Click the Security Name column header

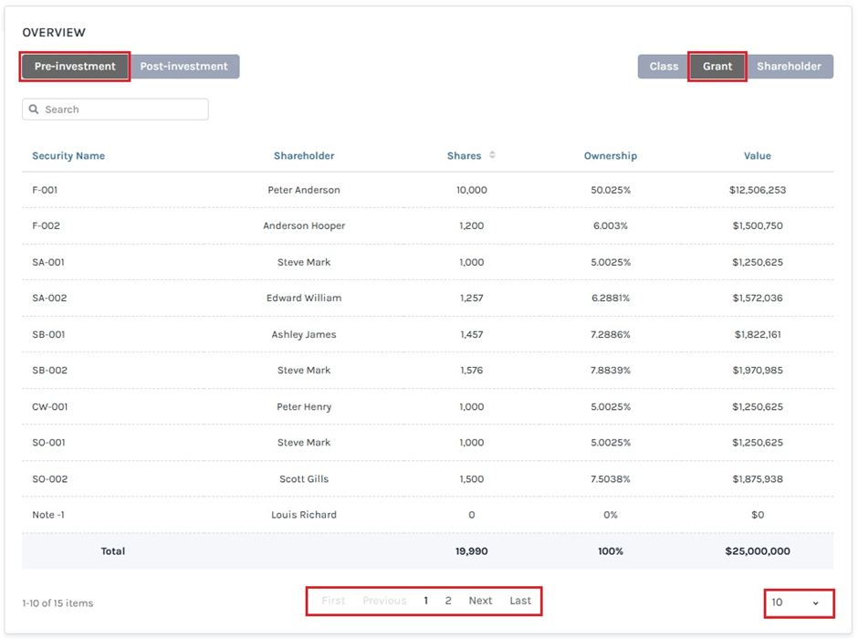tap(68, 156)
